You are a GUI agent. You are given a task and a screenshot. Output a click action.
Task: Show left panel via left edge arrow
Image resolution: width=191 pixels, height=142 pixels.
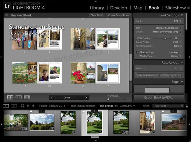tap(1, 57)
